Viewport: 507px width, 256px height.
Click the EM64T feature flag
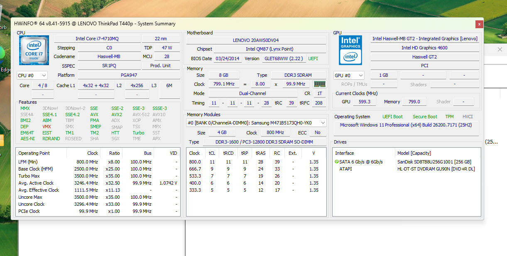coord(27,133)
